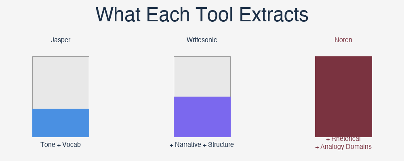This screenshot has width=404, height=161.
Task: Click the full maroon Noren bar
Action: tap(343, 97)
